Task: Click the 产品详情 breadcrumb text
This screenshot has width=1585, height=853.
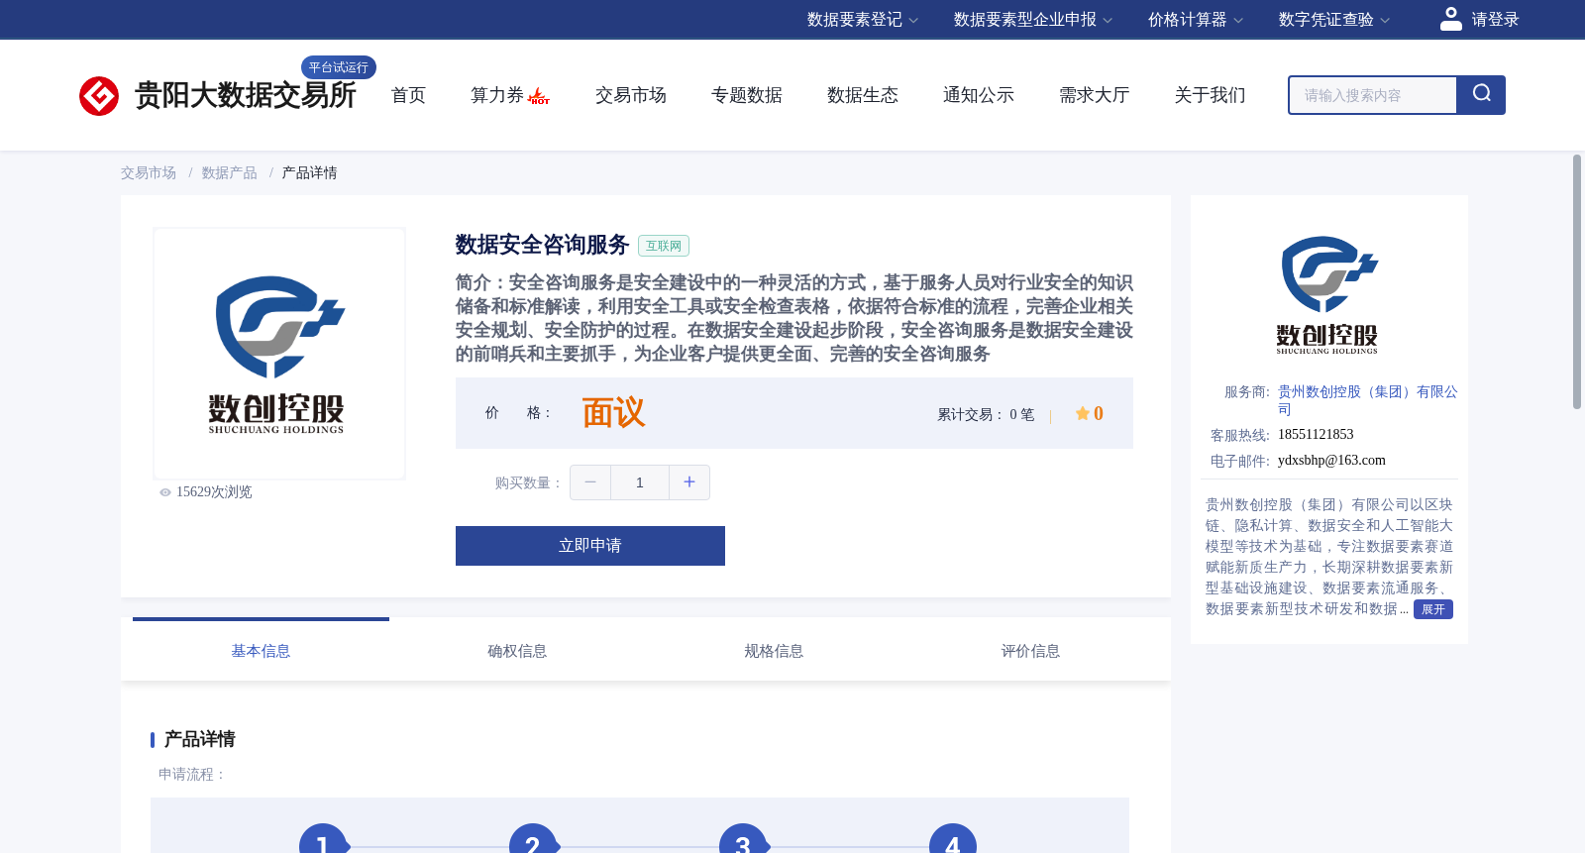Action: point(310,173)
